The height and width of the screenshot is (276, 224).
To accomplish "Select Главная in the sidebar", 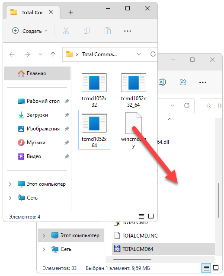I will click(x=37, y=73).
